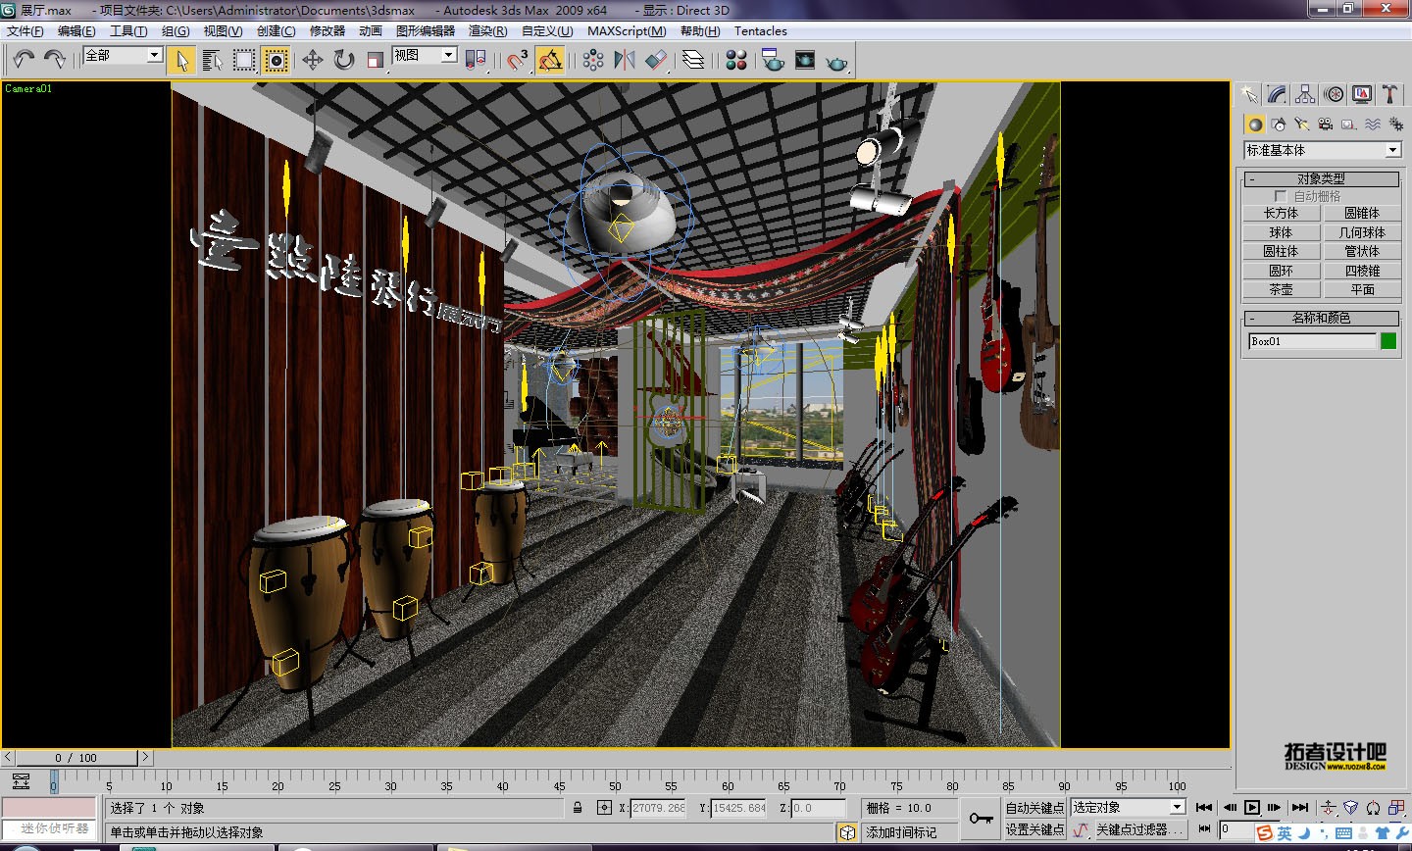The image size is (1412, 851).
Task: Toggle absolute/offset transform type-in mode
Action: tap(604, 808)
